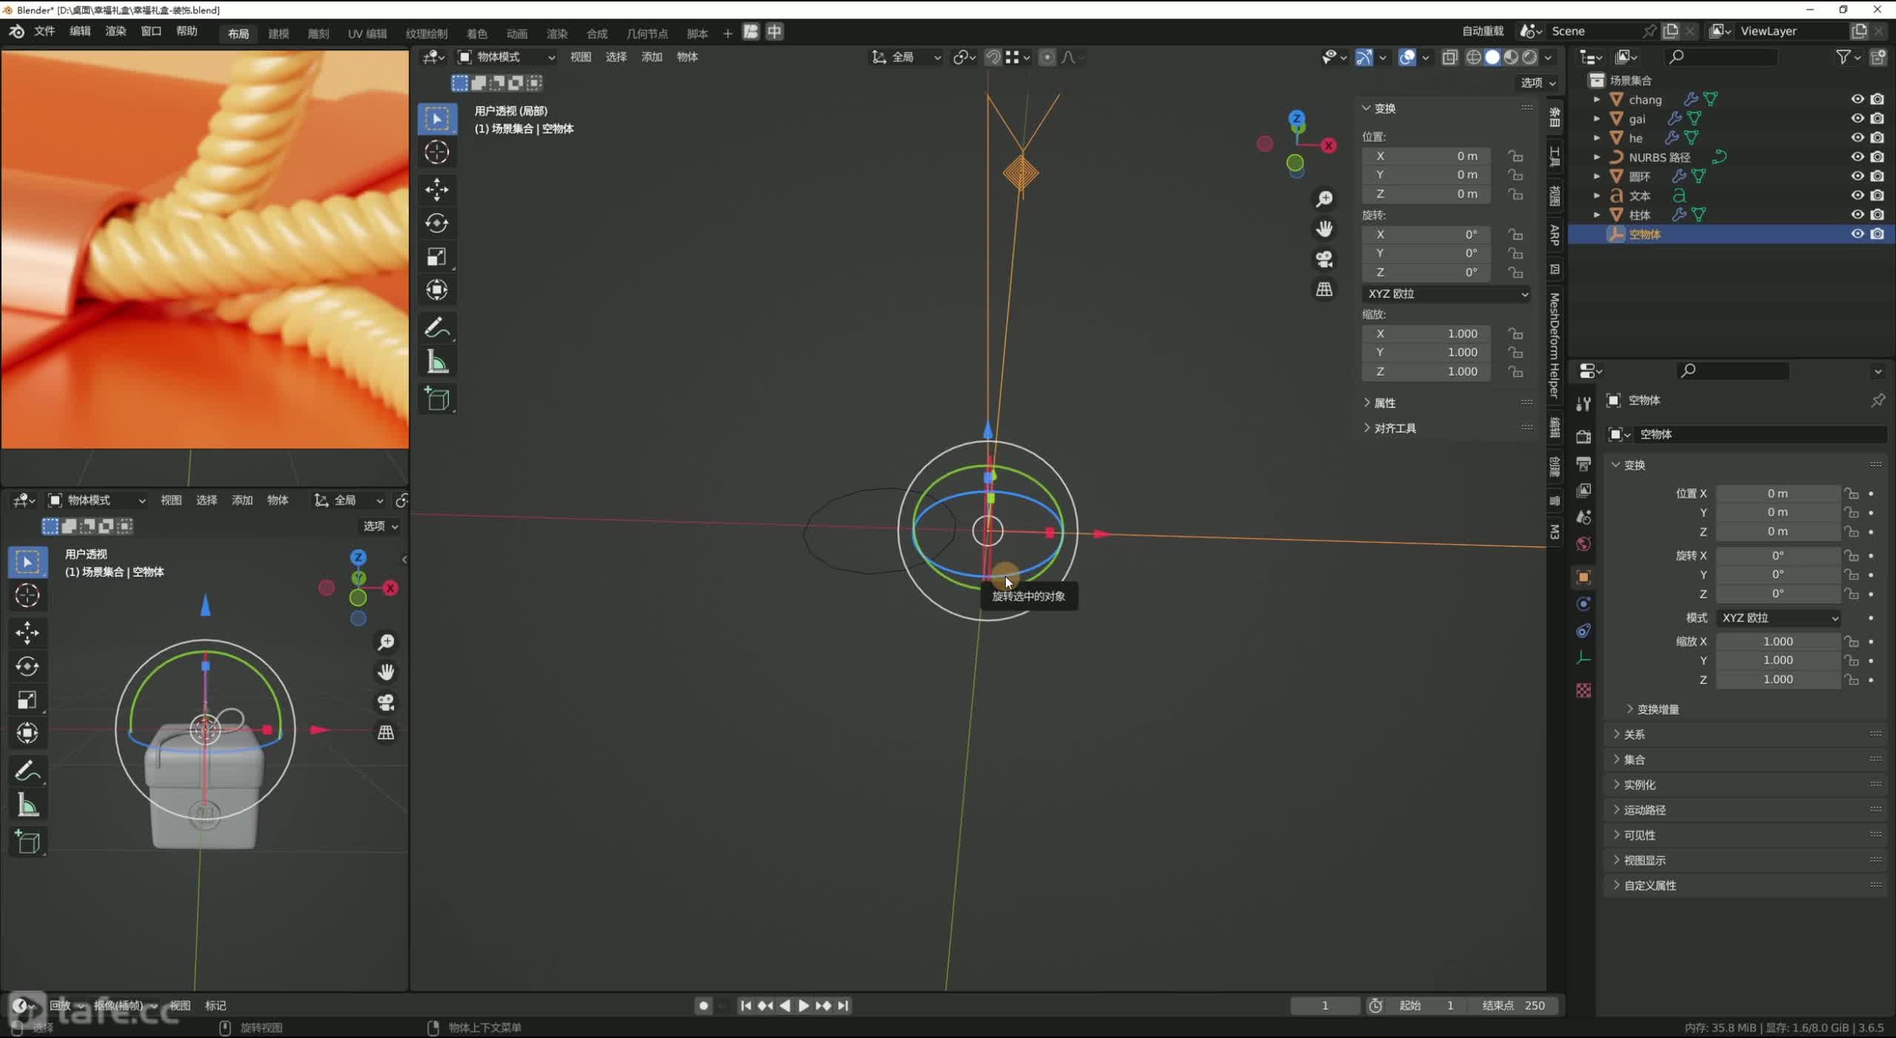Open the Output properties tab icon

click(x=1583, y=463)
